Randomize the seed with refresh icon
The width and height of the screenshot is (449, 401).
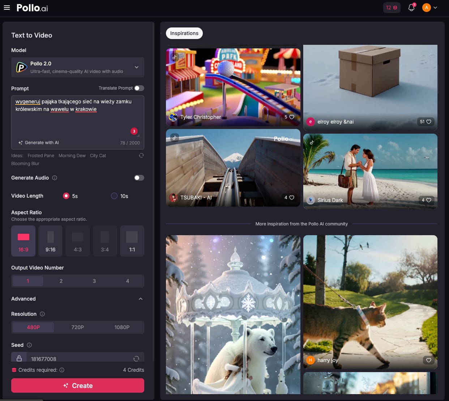tap(136, 358)
